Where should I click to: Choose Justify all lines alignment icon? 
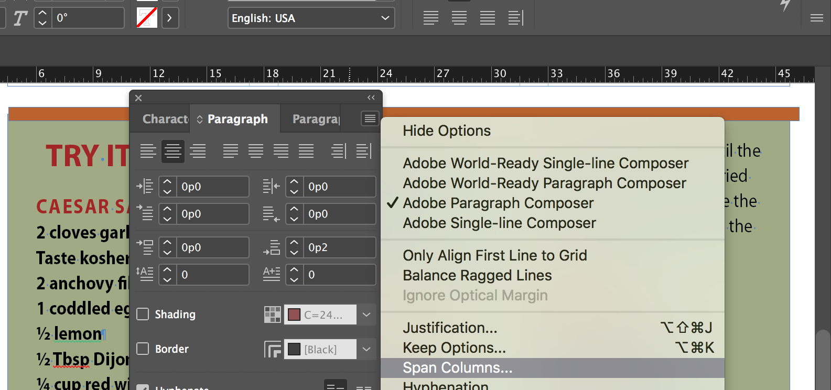tap(306, 151)
